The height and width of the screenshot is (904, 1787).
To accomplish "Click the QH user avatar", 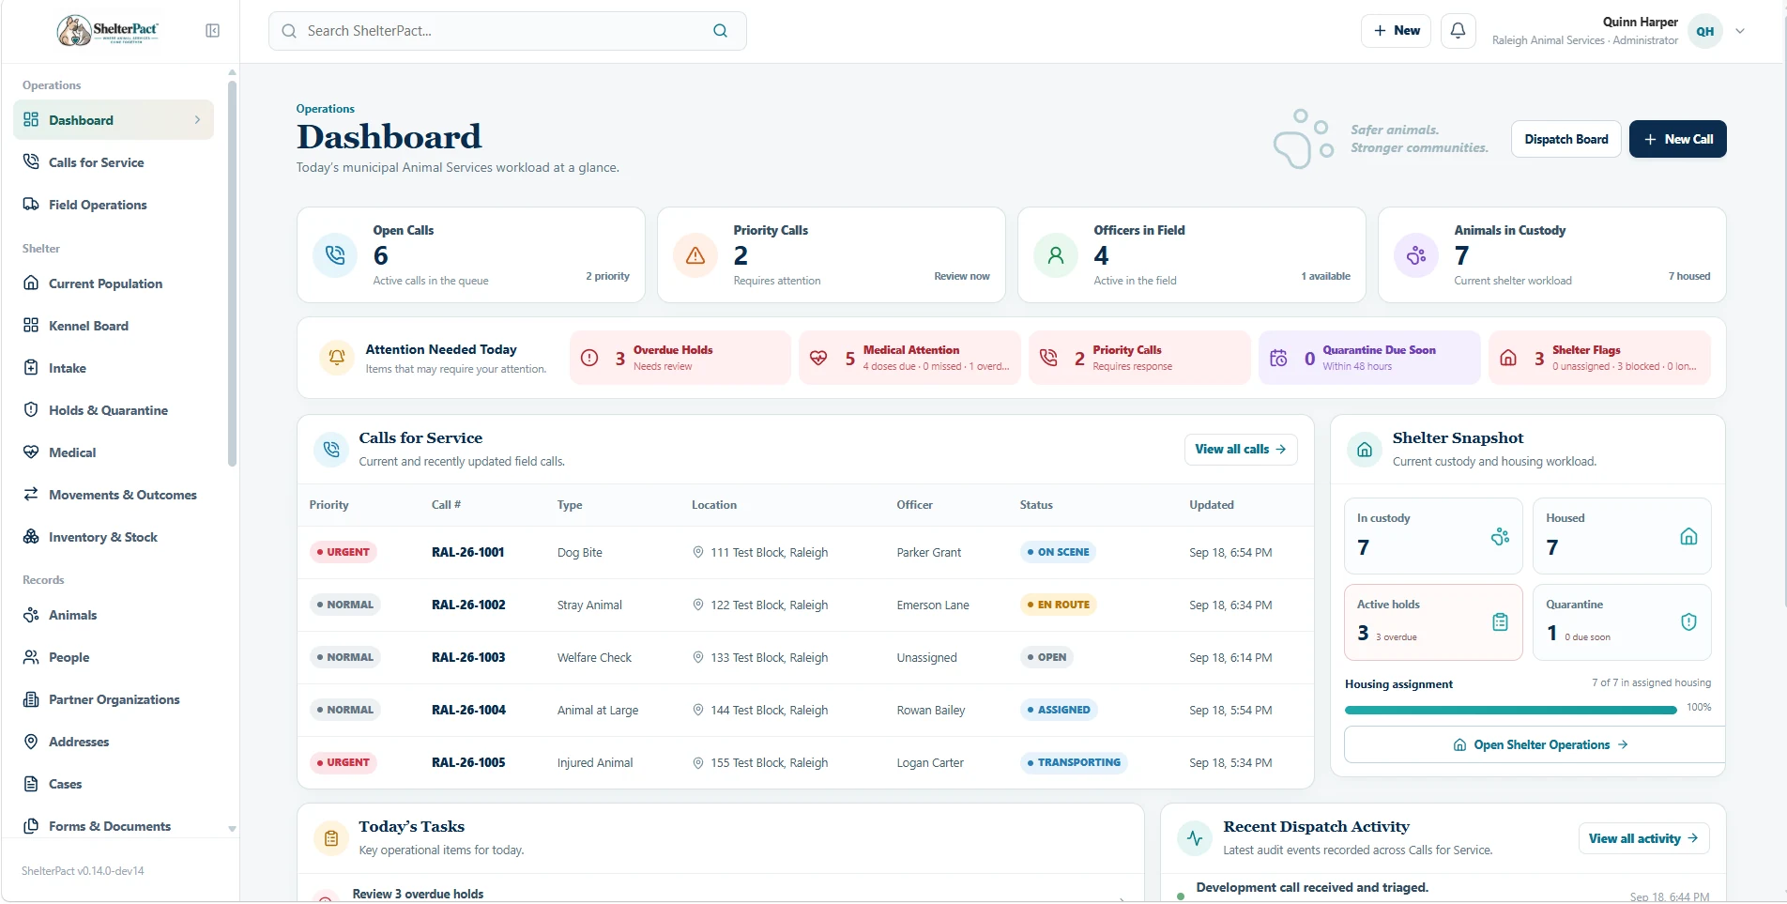I will [1704, 31].
